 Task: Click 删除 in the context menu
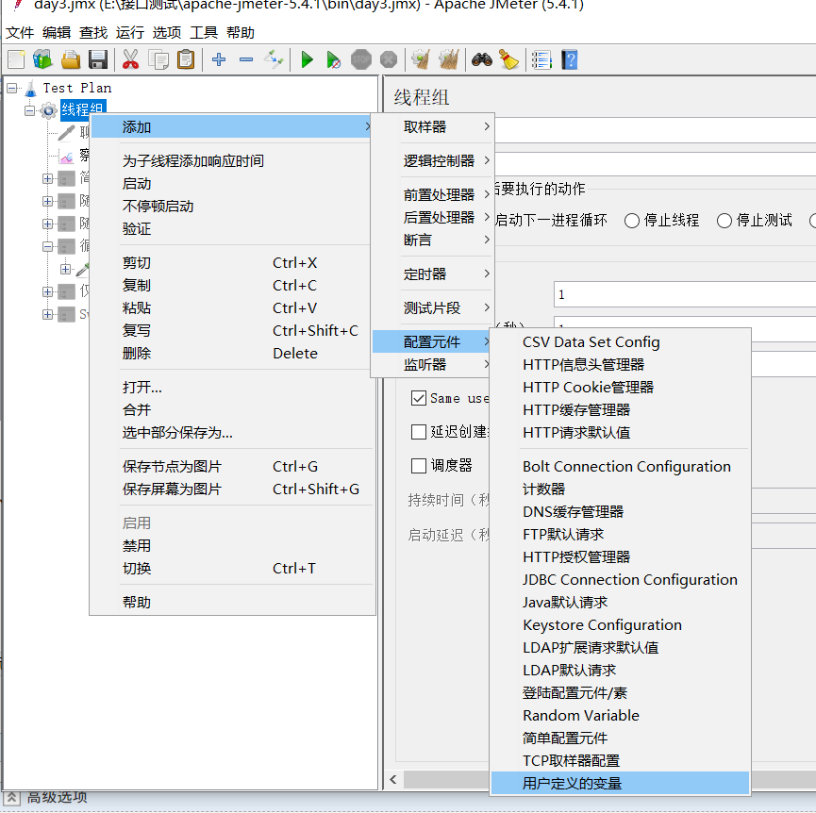coord(232,354)
